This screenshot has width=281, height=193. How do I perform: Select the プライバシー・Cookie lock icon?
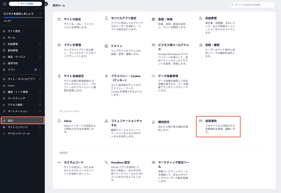pos(106,76)
